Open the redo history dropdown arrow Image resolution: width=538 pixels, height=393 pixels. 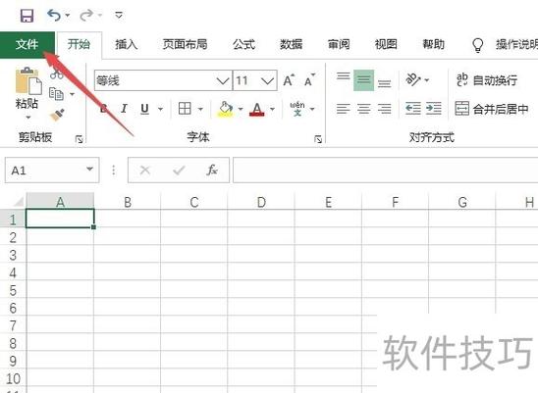coord(100,15)
